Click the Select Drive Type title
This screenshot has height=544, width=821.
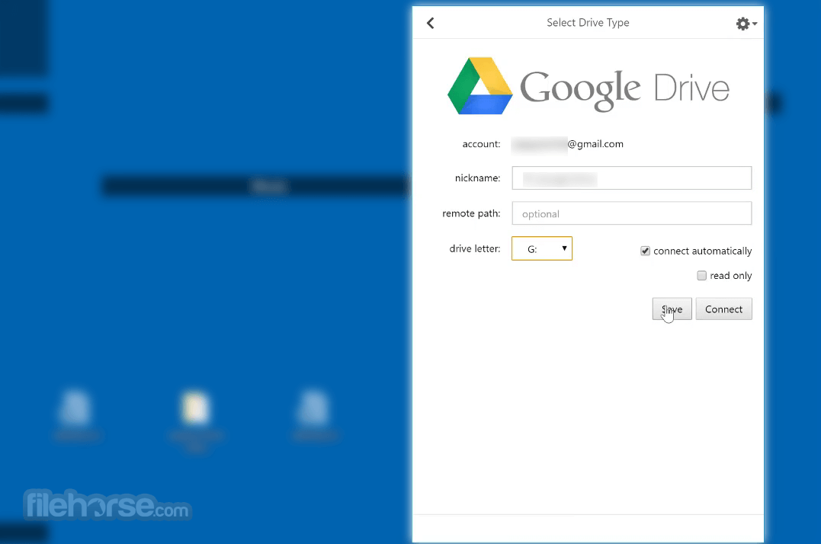coord(588,23)
